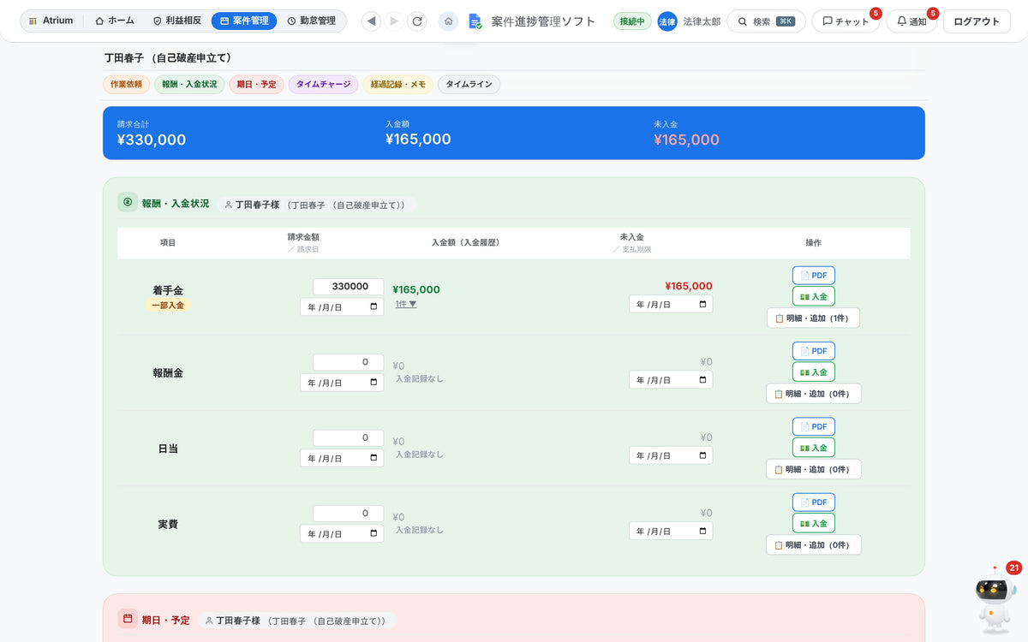Click the calendar icon in 期日・予定 header
This screenshot has width=1028, height=642.
point(128,618)
